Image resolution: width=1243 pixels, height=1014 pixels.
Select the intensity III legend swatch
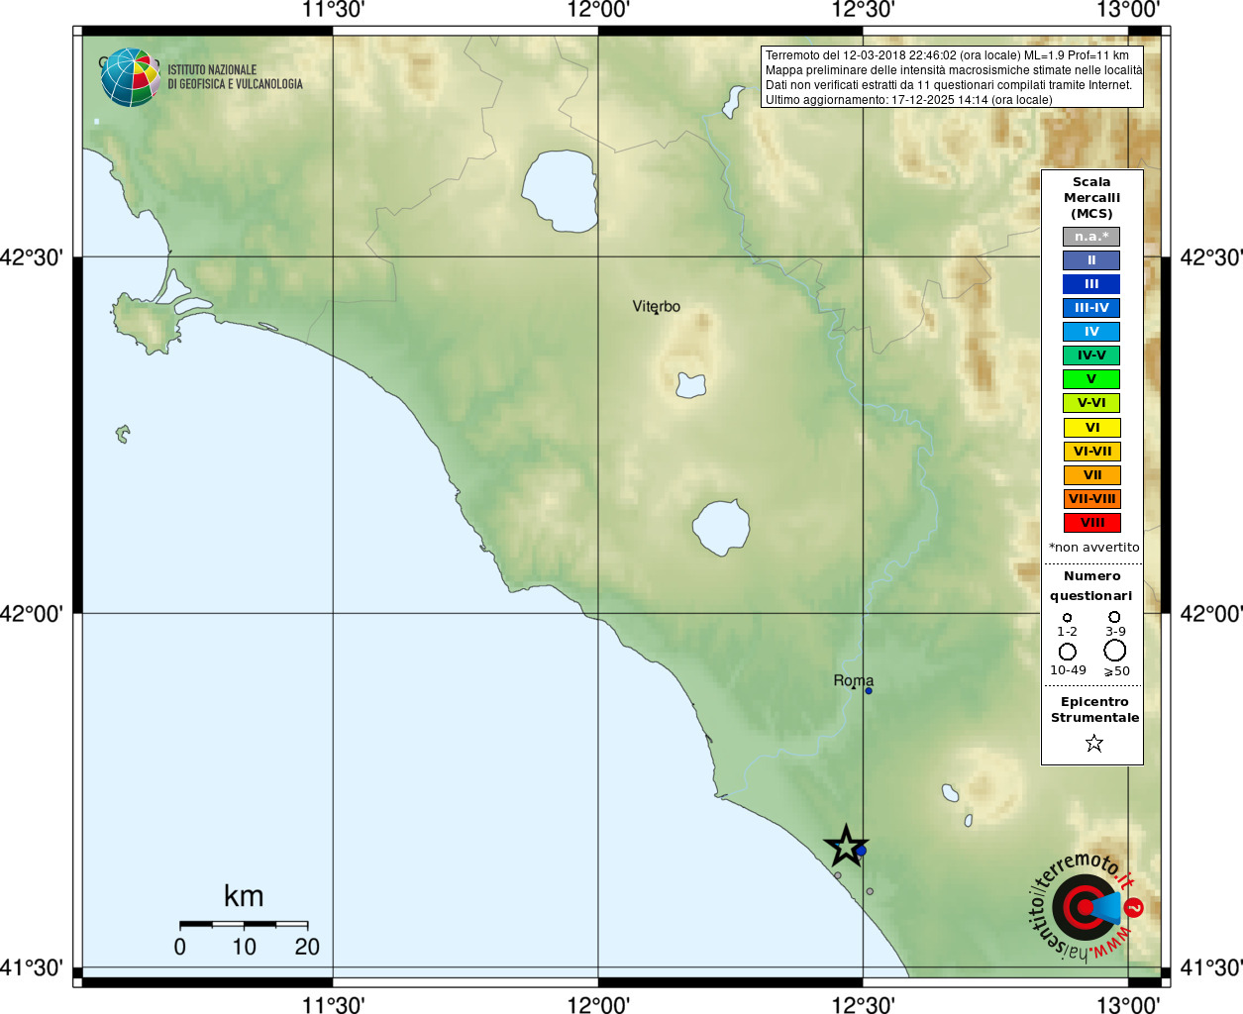pos(1091,284)
